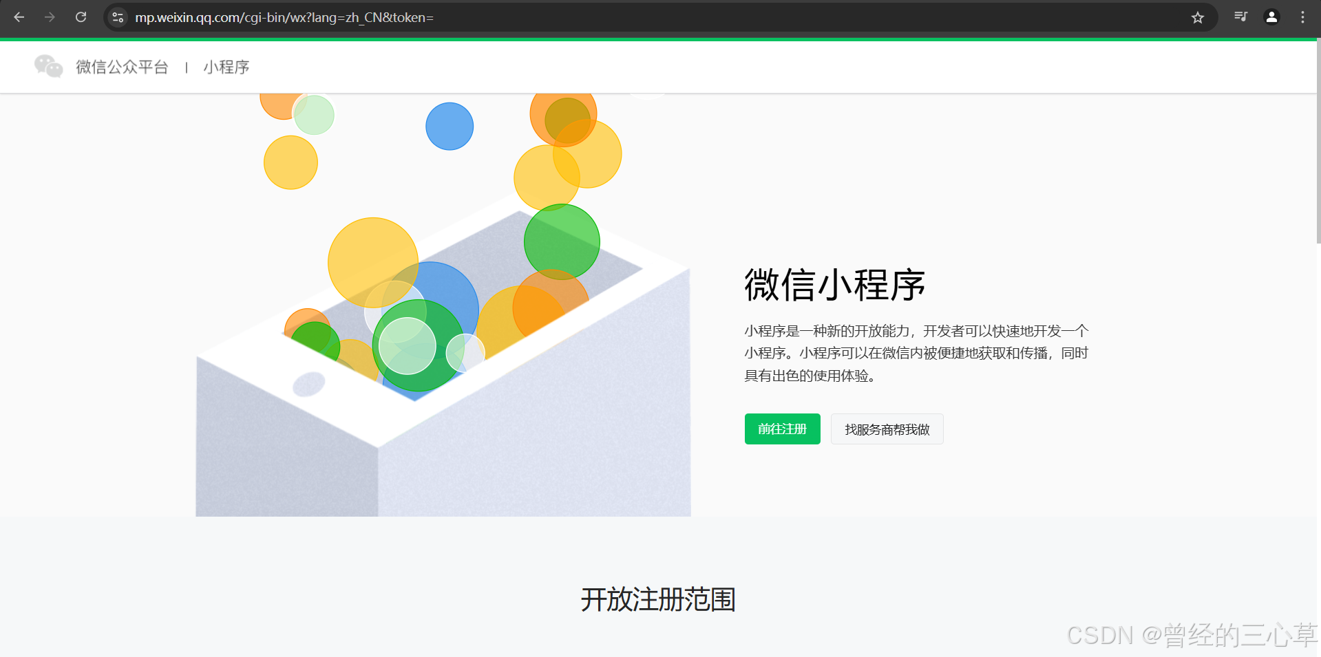This screenshot has height=657, width=1321.
Task: Click the WeChat logo in page header
Action: tap(48, 67)
